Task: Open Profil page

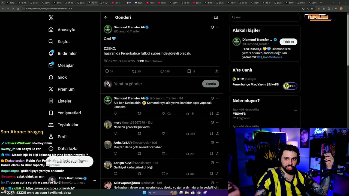Action: (58, 137)
